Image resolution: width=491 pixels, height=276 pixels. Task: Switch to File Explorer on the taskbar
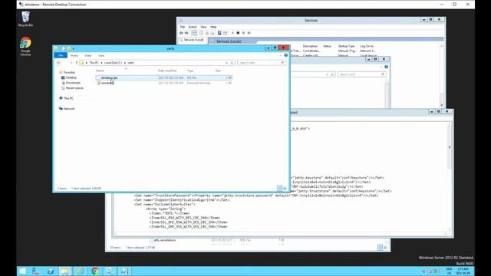click(x=65, y=271)
